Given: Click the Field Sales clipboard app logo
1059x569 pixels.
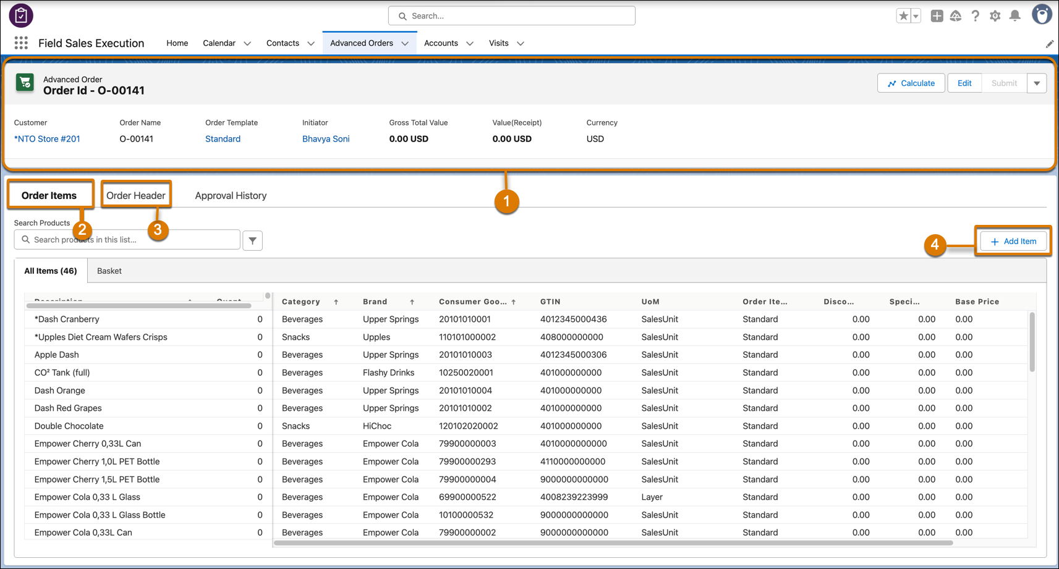Looking at the screenshot, I should [21, 15].
